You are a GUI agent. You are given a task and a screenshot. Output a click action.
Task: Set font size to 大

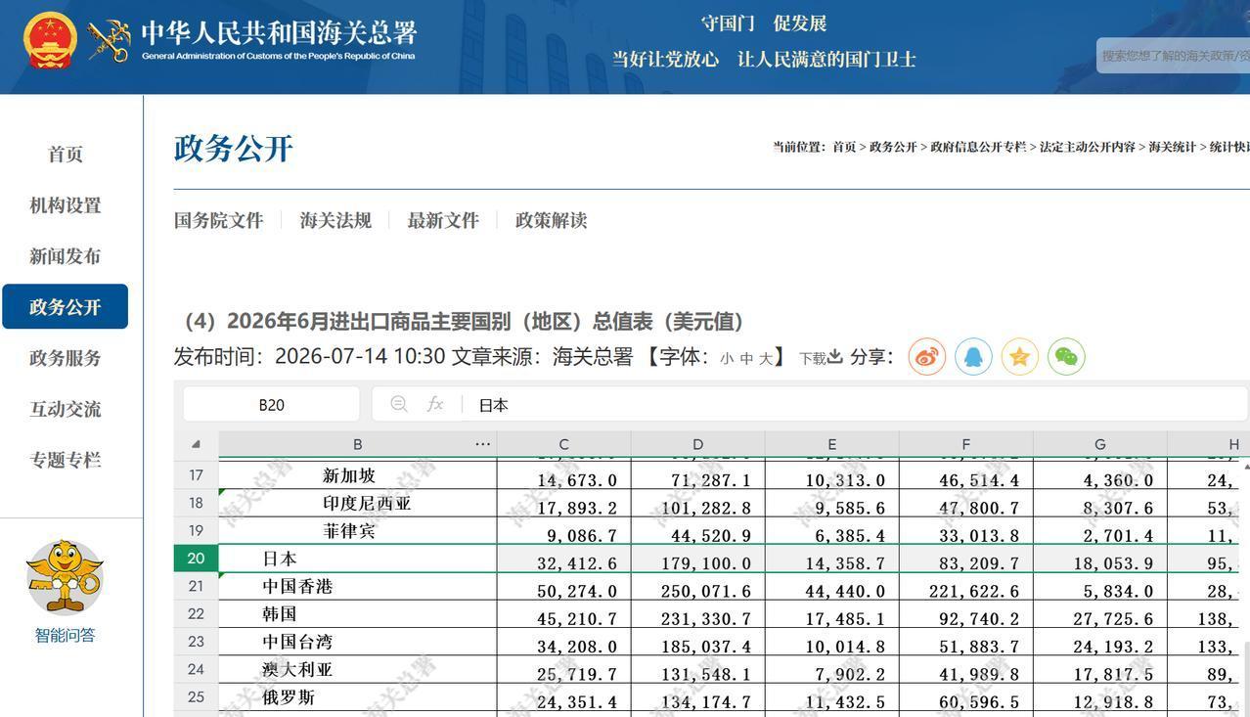click(x=766, y=358)
